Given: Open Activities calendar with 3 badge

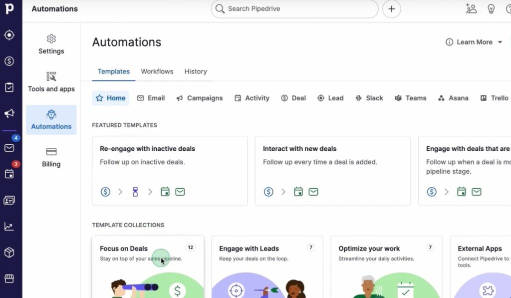Looking at the screenshot, I should pyautogui.click(x=9, y=174).
